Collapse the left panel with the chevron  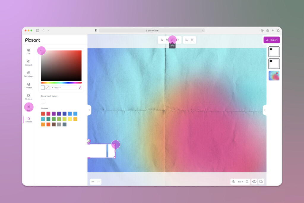tap(89, 110)
